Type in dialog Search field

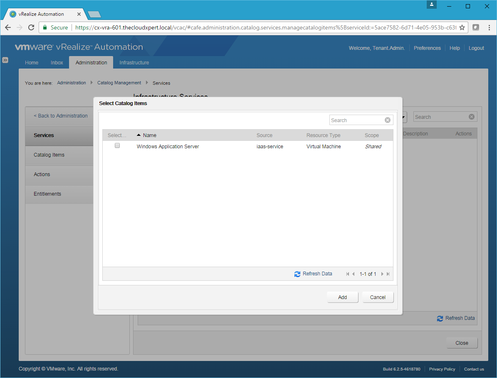356,120
